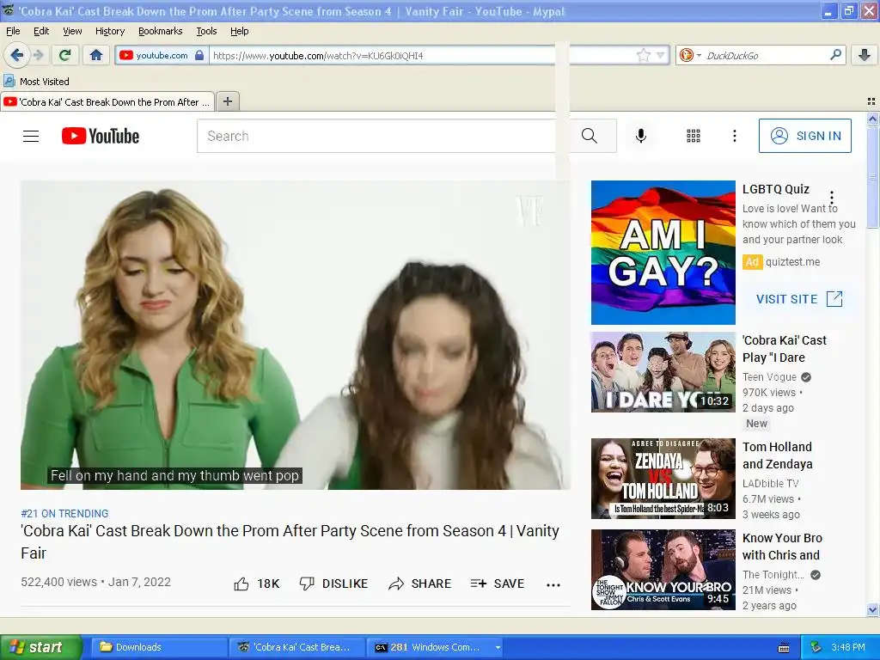Viewport: 880px width, 660px height.
Task: Open the more actions ellipsis under video
Action: (553, 584)
